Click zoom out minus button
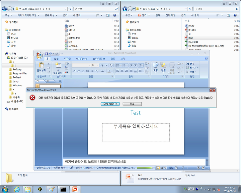Screen dimensions: 241x193 (x=176, y=168)
